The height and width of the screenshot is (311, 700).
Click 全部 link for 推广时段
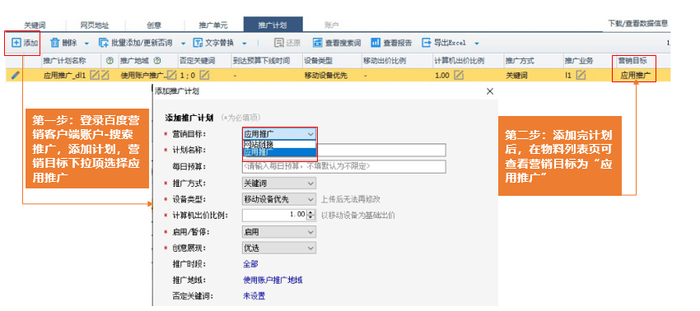250,264
